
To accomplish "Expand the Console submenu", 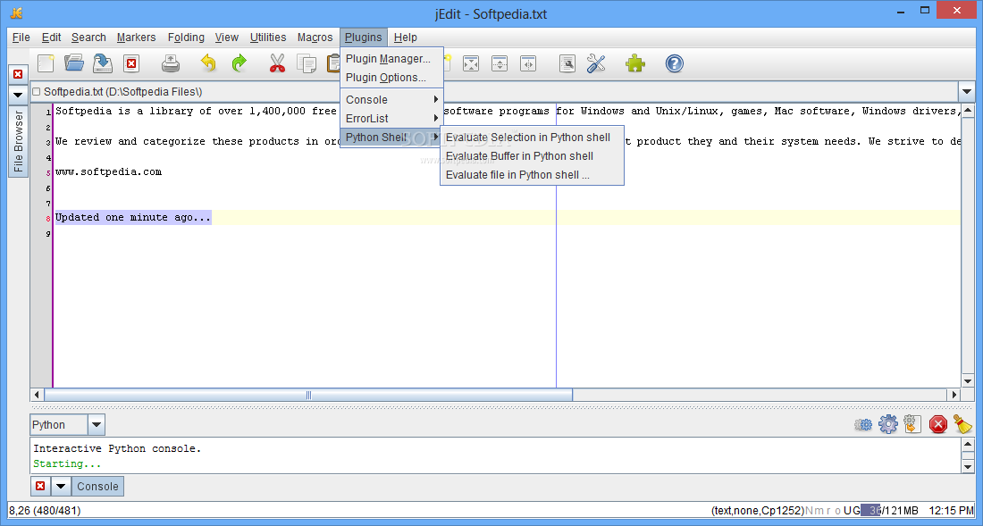I will pyautogui.click(x=391, y=99).
